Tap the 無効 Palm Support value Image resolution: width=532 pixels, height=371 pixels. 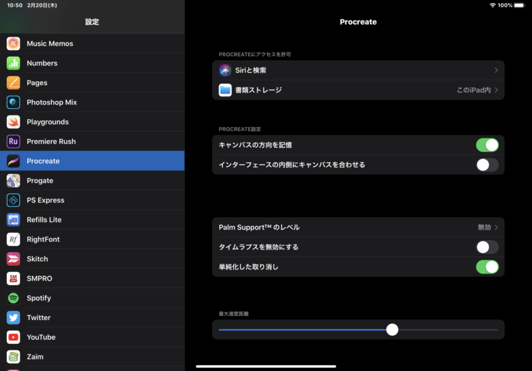tap(484, 228)
